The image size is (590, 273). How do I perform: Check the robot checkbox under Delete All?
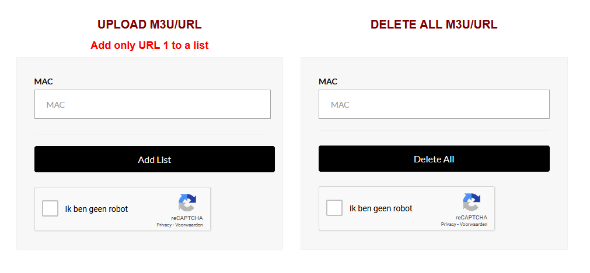pos(334,208)
